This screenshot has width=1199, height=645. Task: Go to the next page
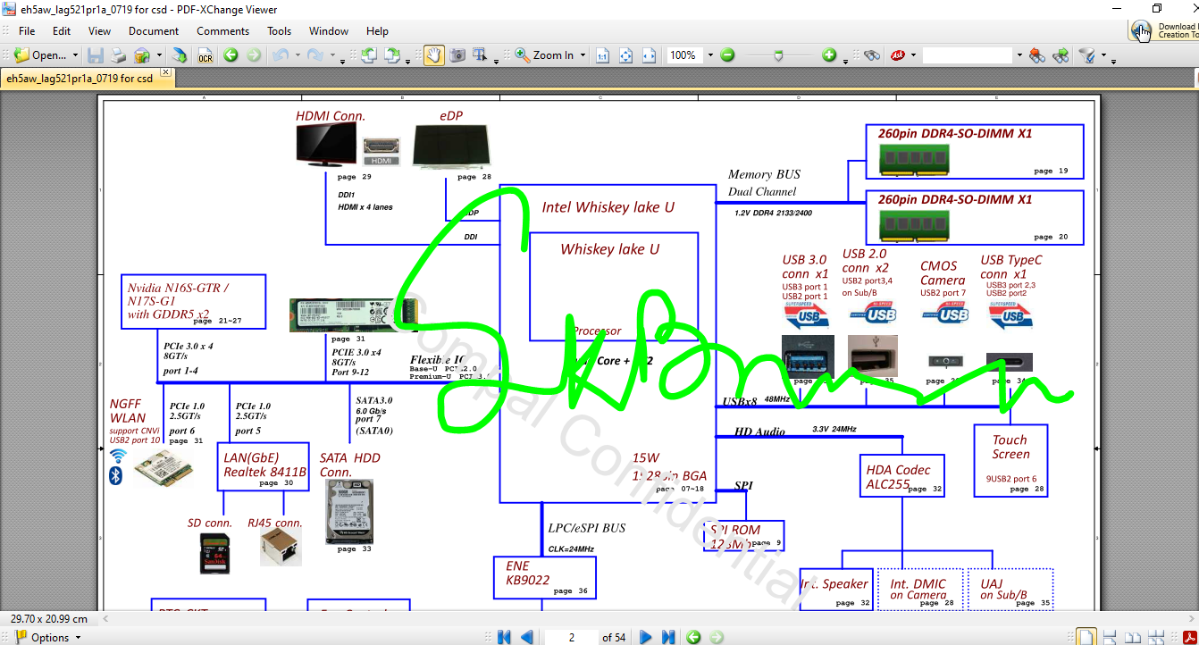point(645,637)
